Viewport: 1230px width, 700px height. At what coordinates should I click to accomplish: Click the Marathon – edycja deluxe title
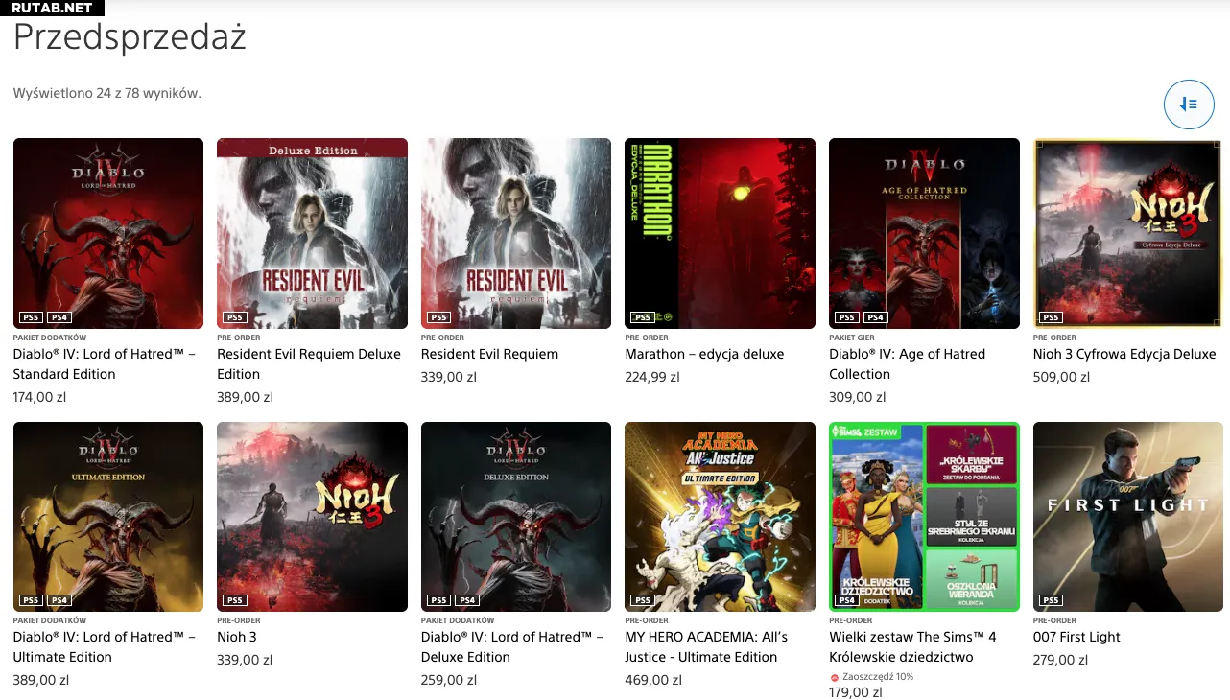[704, 354]
